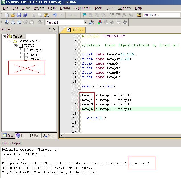Select intrins.h in project tree
181x178 pixels.
point(35,55)
